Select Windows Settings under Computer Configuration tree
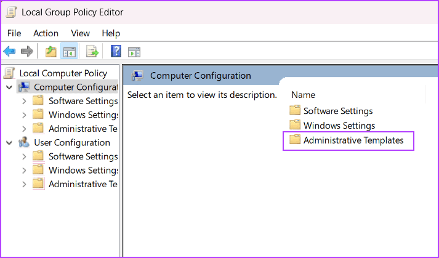Image resolution: width=439 pixels, height=258 pixels. 83,115
